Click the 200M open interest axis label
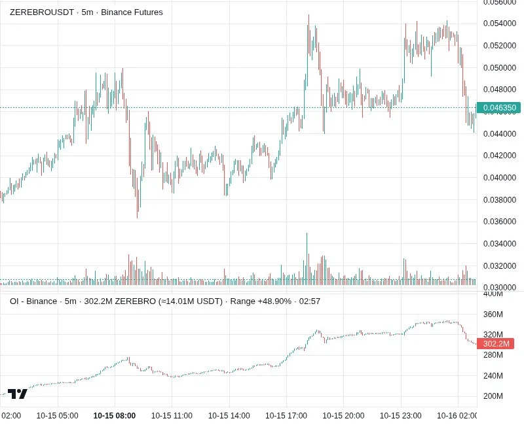524x425 pixels. (493, 396)
